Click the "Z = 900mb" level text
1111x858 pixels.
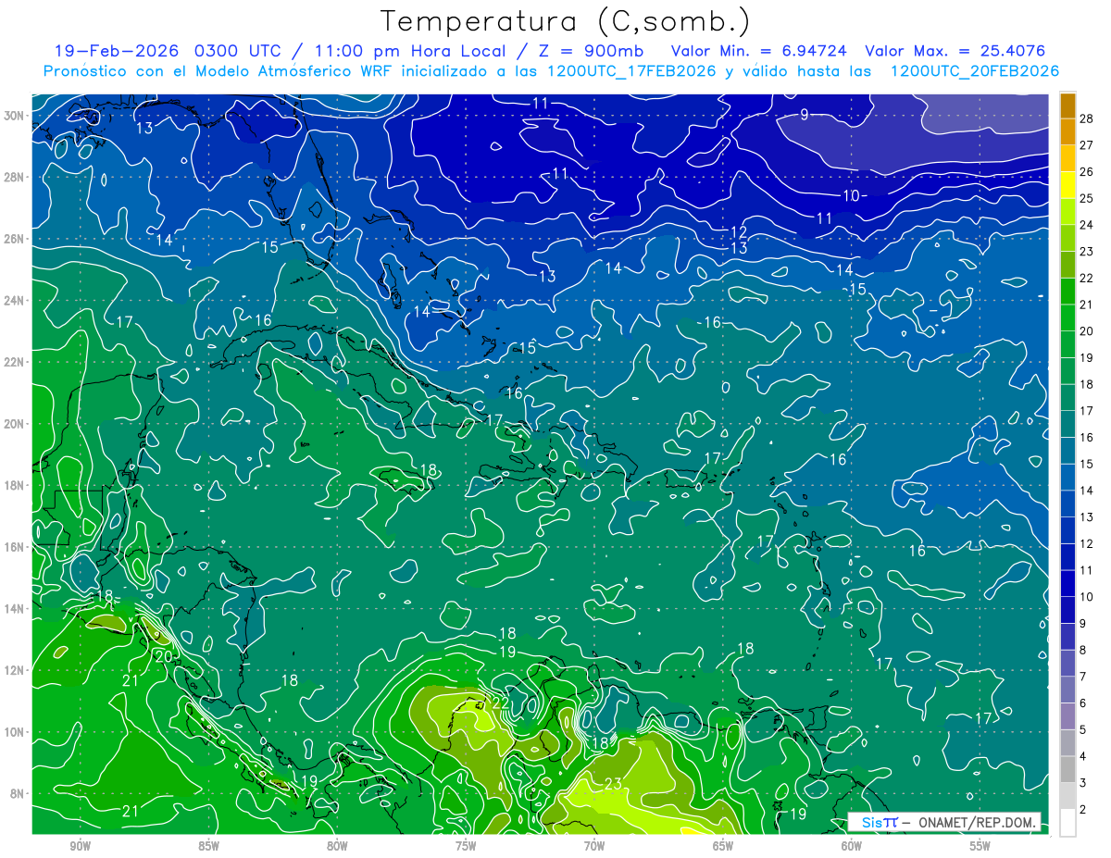[x=593, y=51]
